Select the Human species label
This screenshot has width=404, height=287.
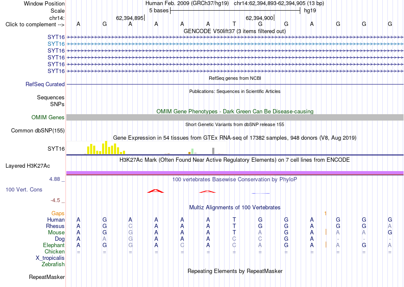[56, 220]
